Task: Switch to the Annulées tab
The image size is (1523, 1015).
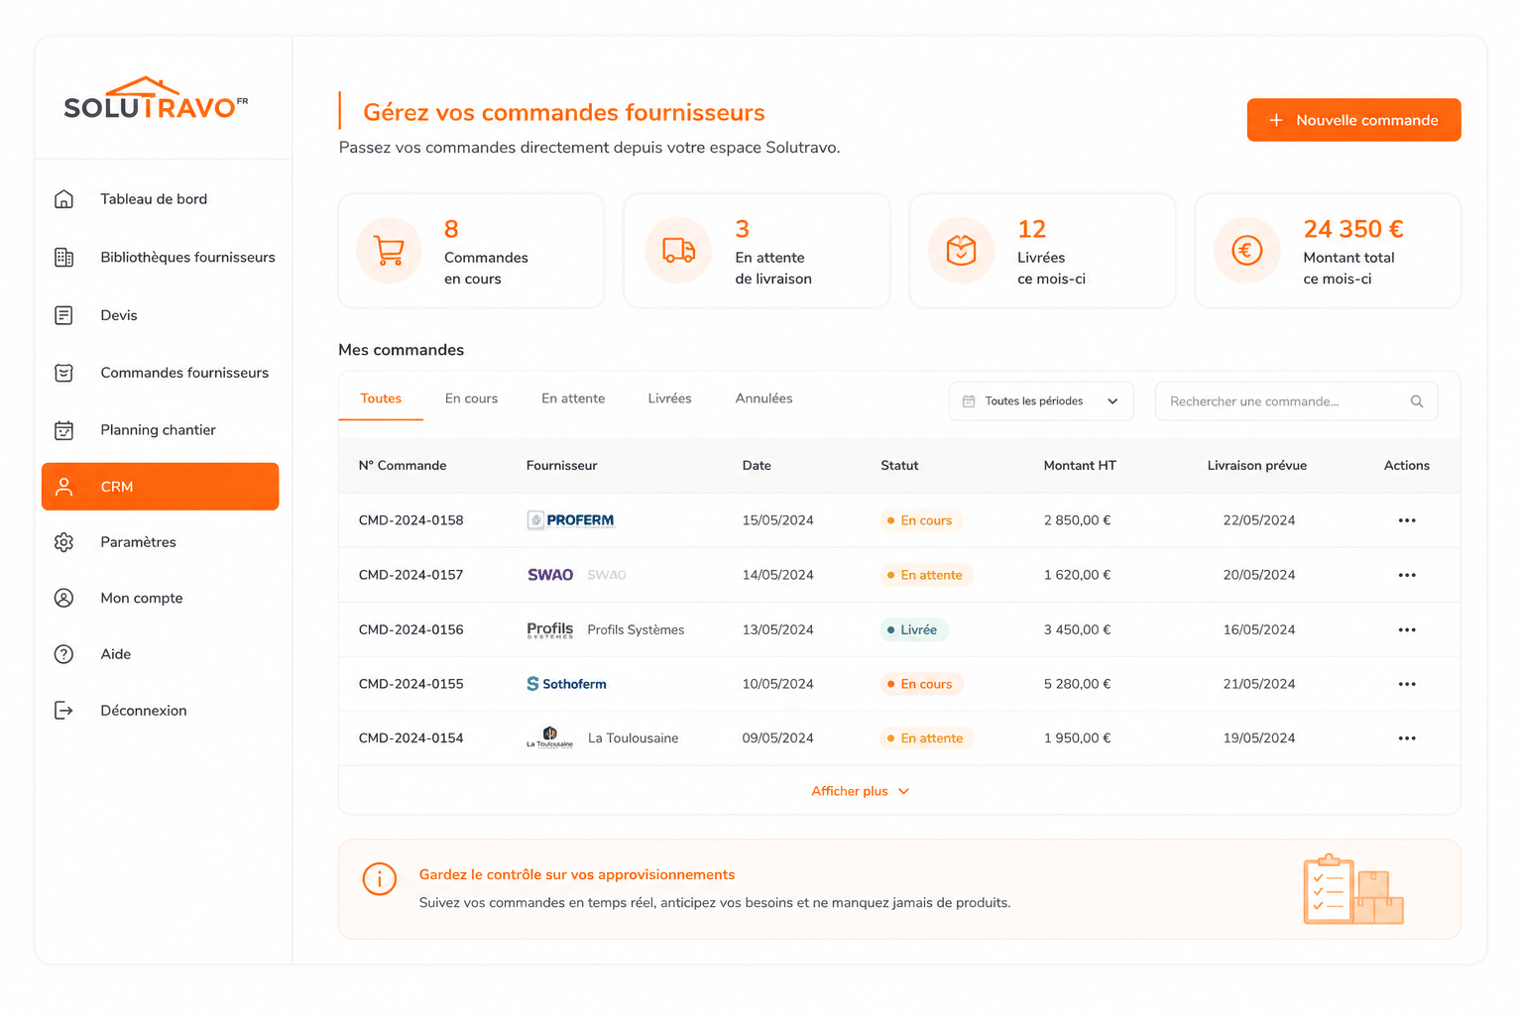Action: pos(763,398)
